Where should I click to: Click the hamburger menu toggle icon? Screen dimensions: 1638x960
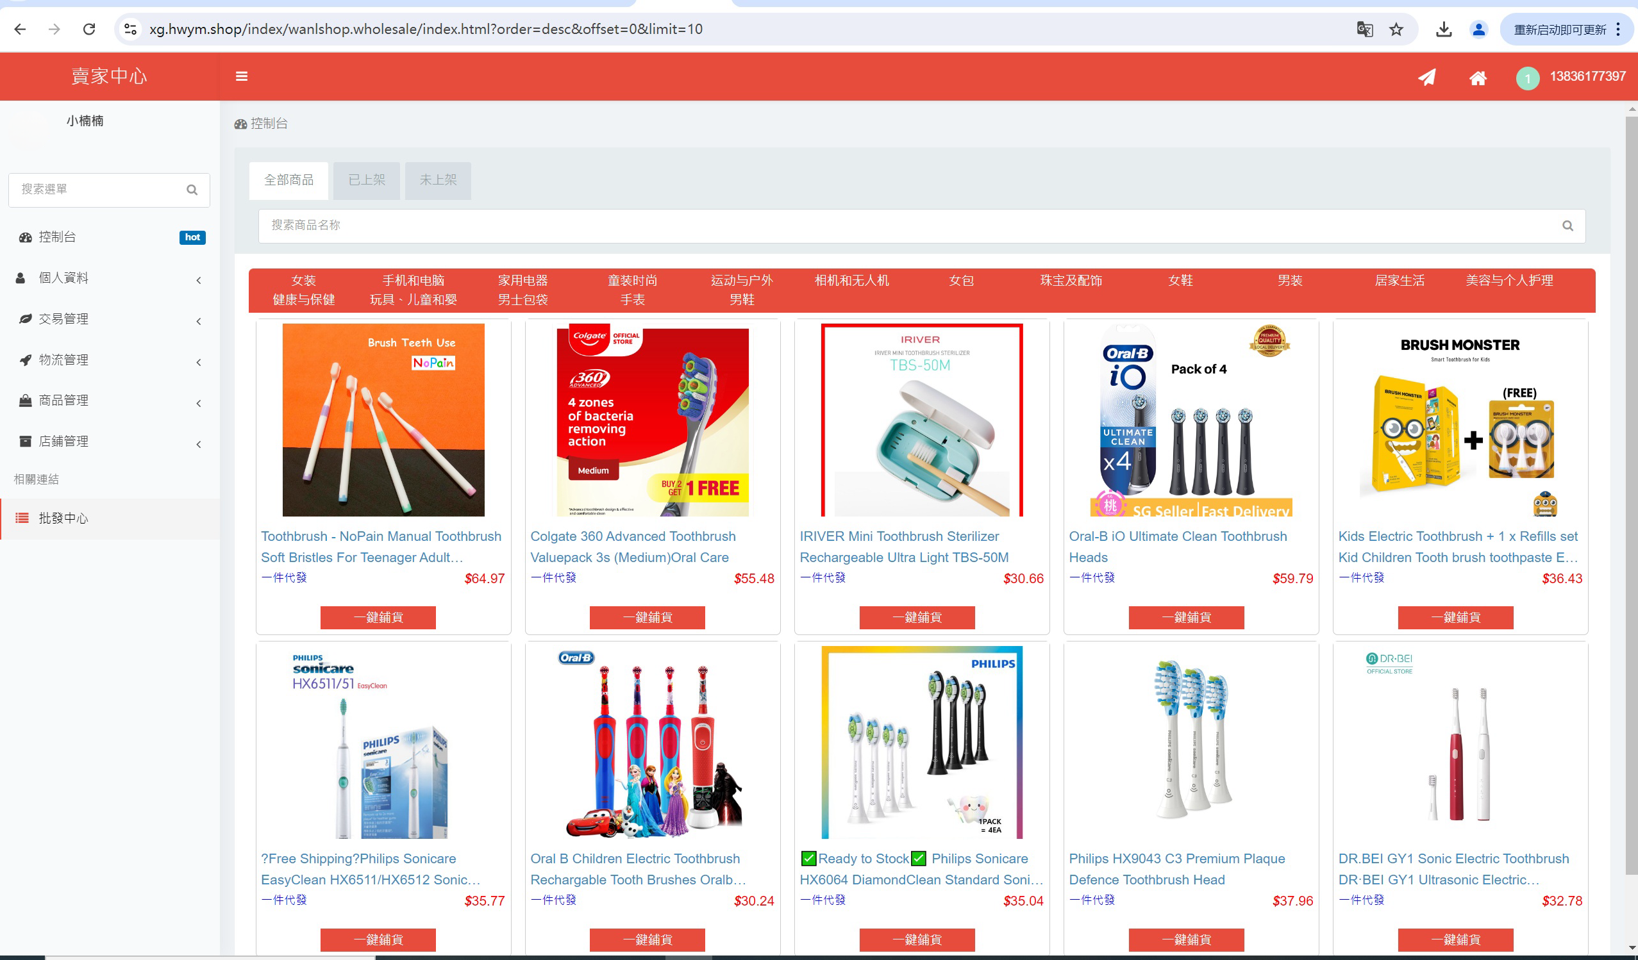[241, 76]
